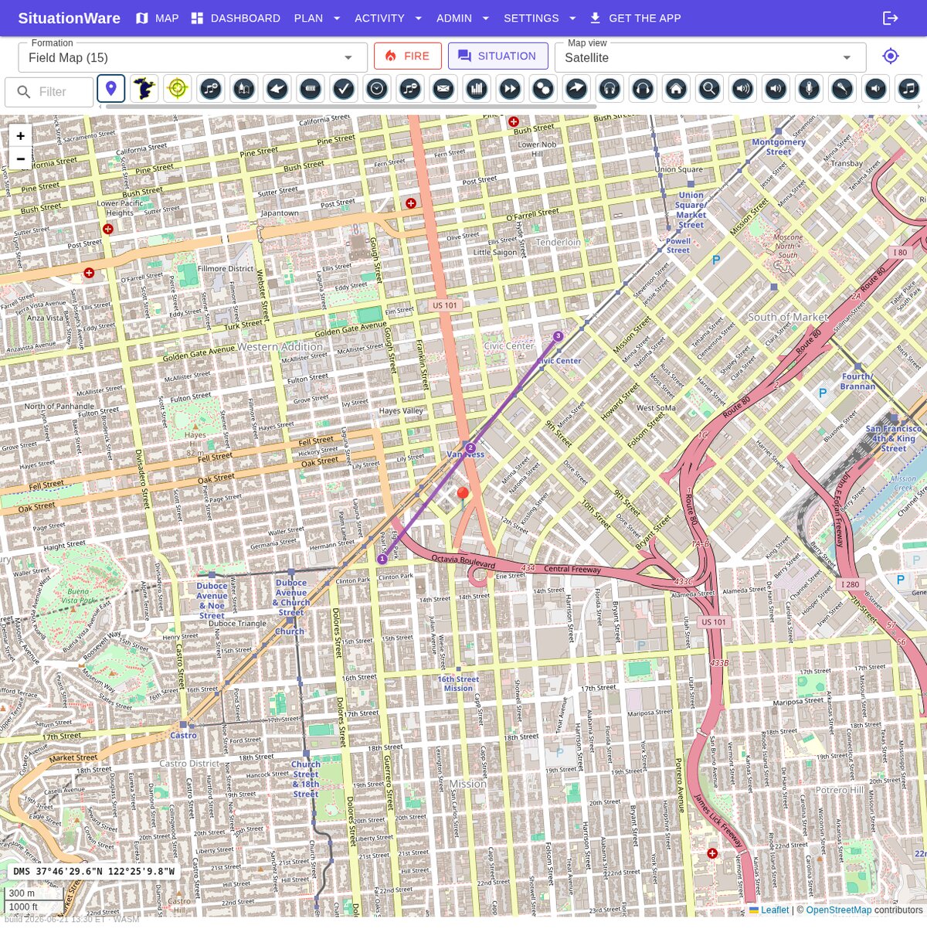
Task: Click the DMS coordinates readout
Action: click(93, 871)
